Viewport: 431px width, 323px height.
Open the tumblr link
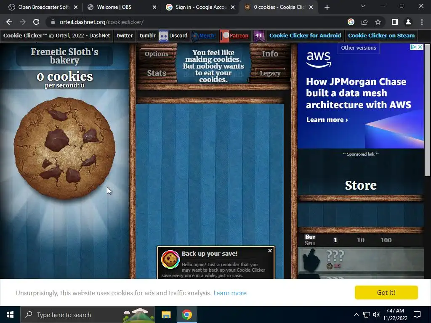click(147, 36)
